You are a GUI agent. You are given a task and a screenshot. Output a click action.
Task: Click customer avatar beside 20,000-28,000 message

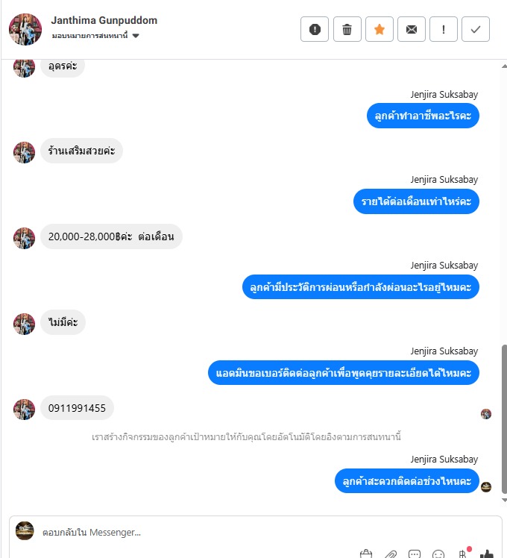pos(24,238)
